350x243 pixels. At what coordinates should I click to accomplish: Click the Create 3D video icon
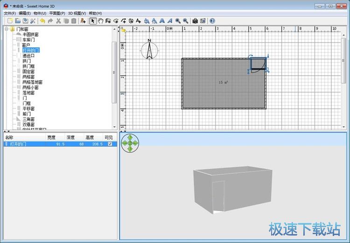[203, 21]
